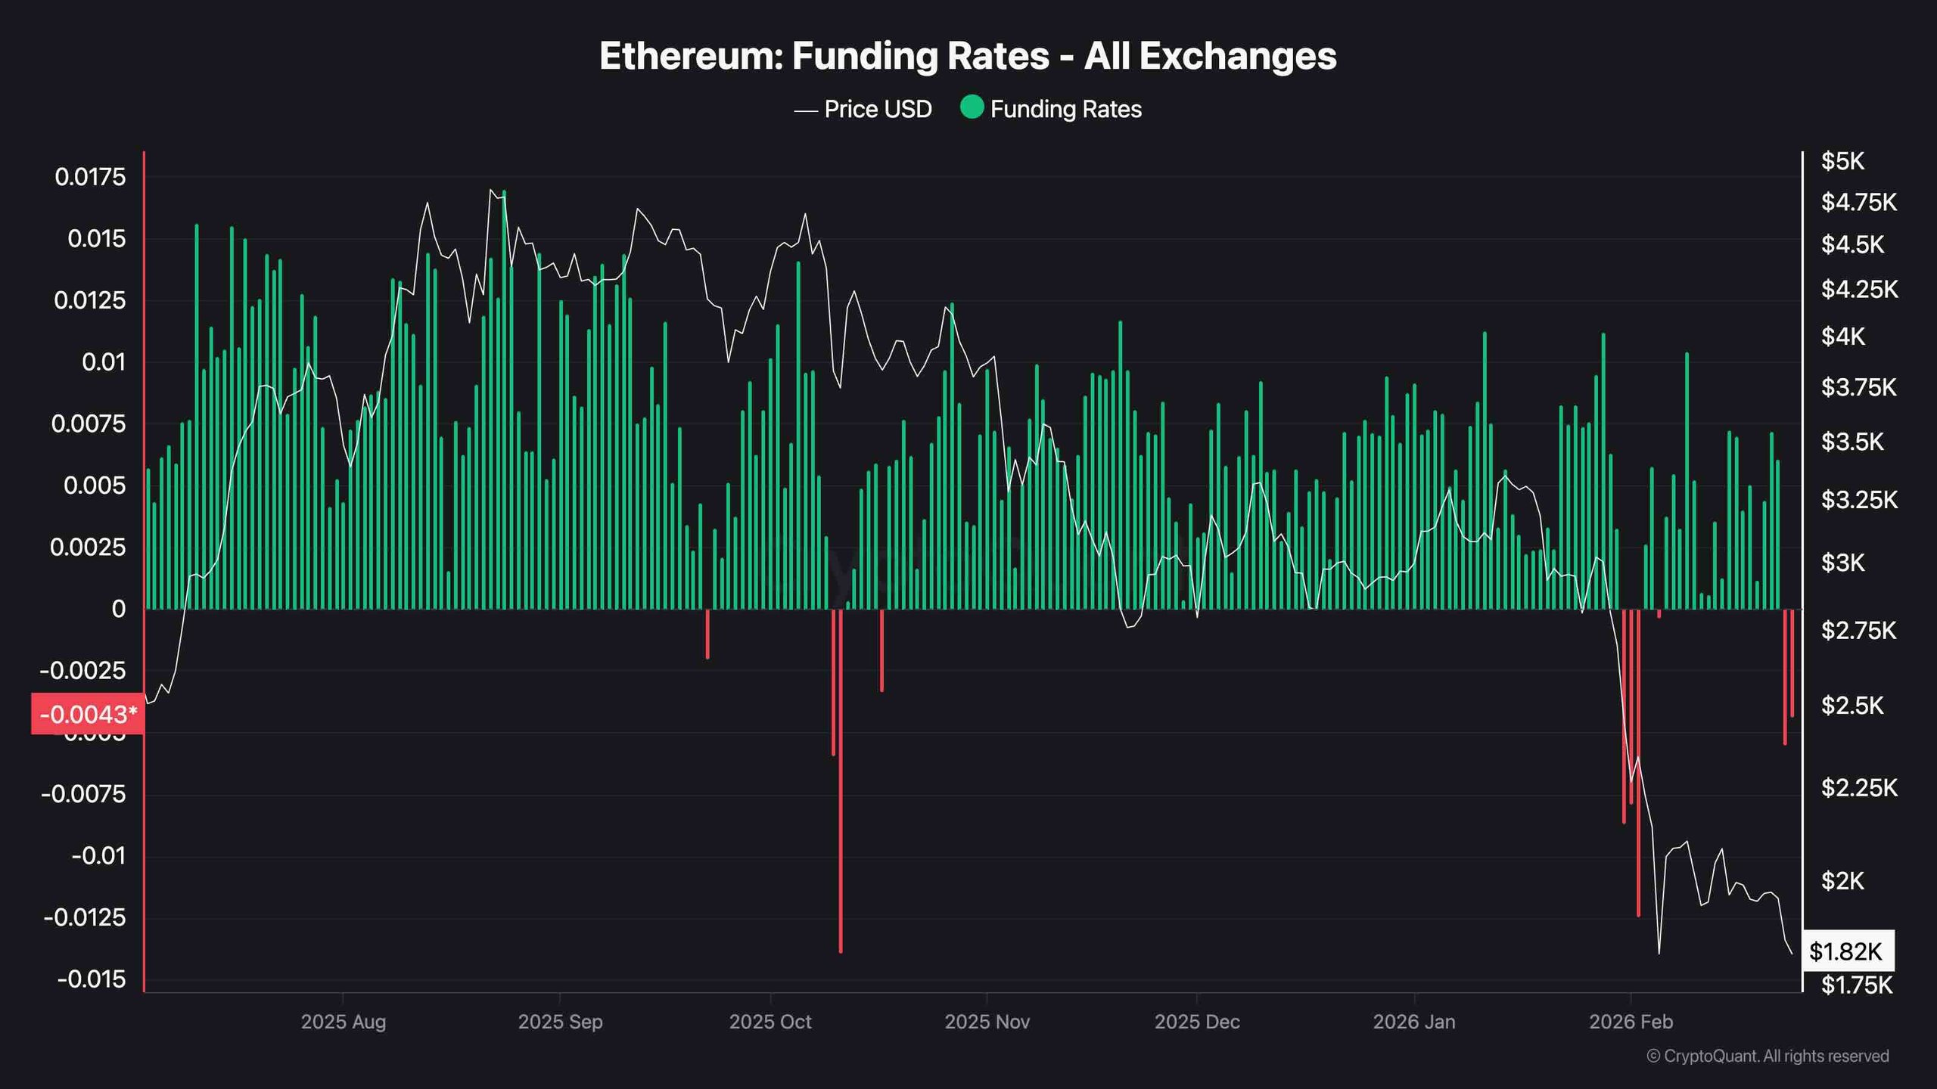The height and width of the screenshot is (1089, 1937).
Task: Click the 0 funding rate axis label
Action: [118, 609]
